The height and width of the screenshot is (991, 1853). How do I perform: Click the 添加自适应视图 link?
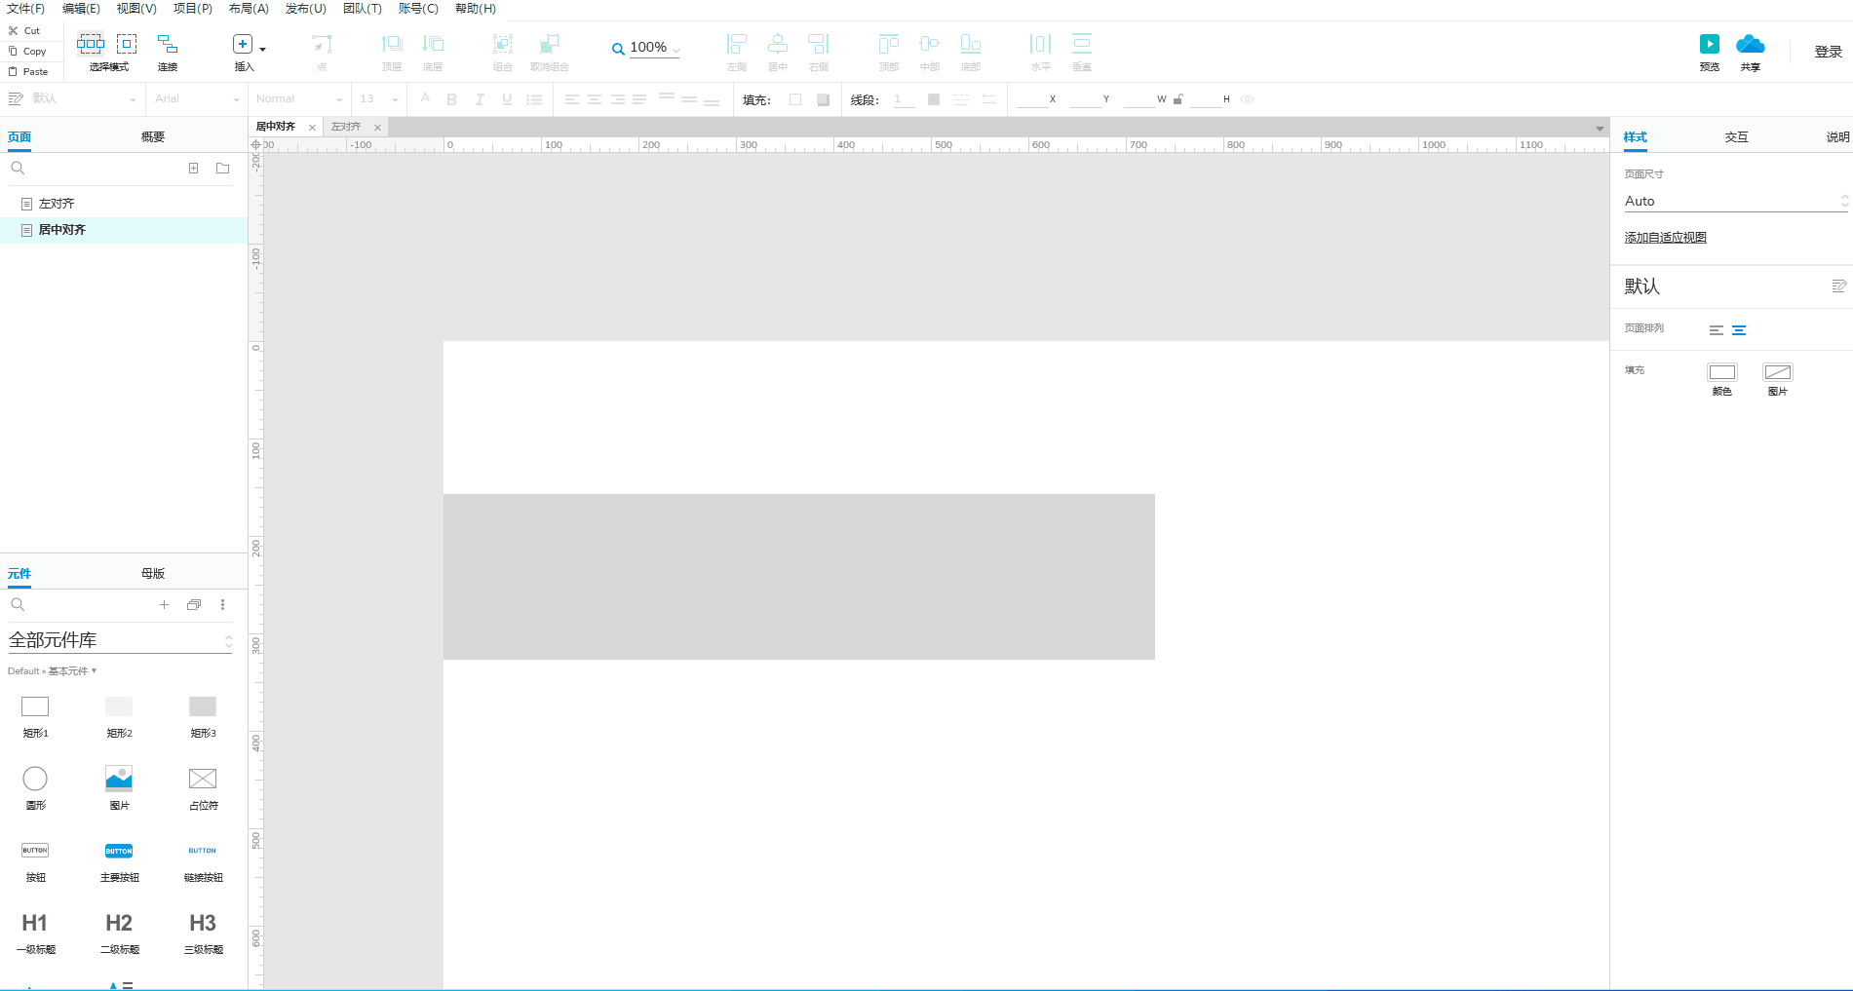point(1665,238)
